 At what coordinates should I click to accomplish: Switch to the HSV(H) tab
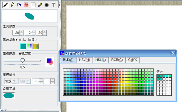pos(85,60)
